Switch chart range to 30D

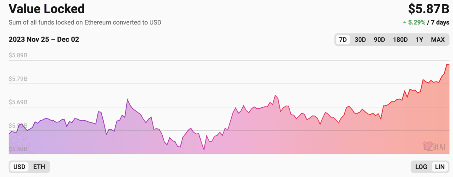click(x=360, y=40)
